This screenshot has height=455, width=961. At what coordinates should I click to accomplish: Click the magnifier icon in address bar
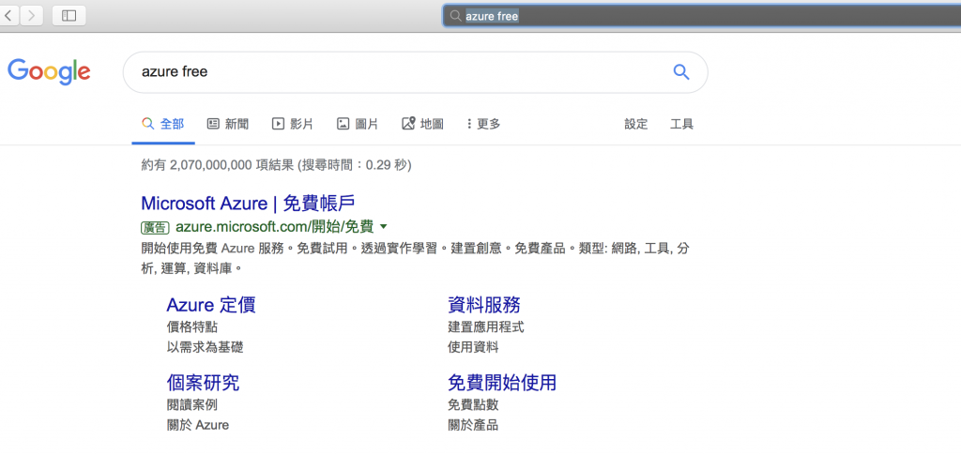point(455,16)
